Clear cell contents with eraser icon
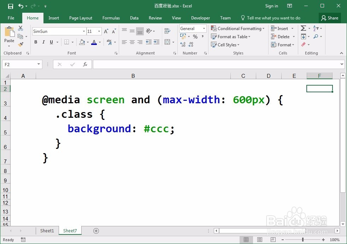347x244 pixels. tap(304, 45)
